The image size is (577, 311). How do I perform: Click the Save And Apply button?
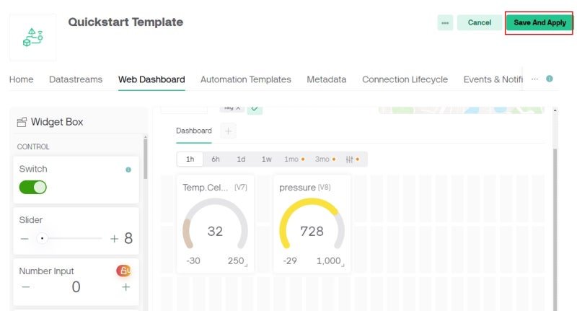click(539, 23)
